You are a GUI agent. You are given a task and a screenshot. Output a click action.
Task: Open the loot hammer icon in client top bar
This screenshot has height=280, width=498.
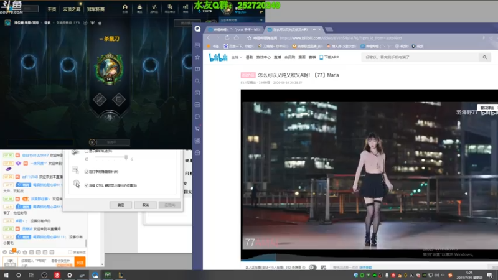click(x=154, y=8)
